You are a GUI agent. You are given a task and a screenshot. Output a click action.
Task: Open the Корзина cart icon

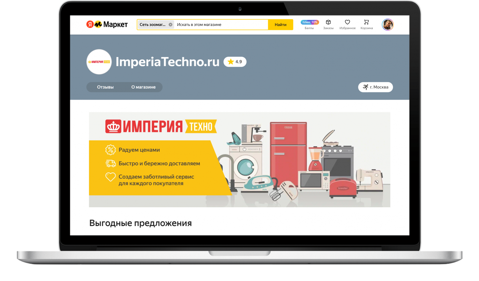click(x=366, y=22)
